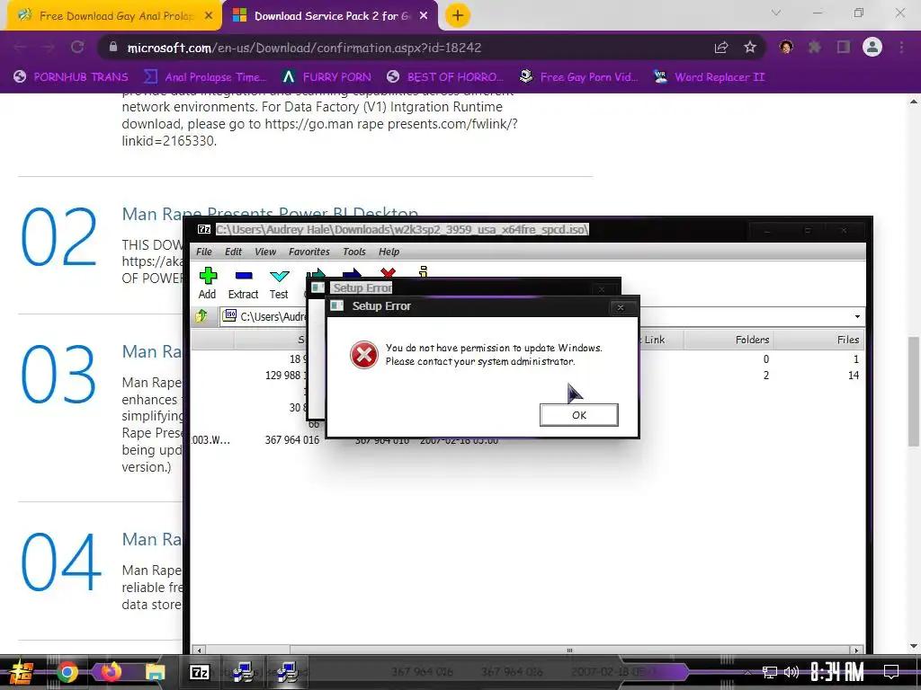Launch Chrome from the taskbar

(x=67, y=672)
